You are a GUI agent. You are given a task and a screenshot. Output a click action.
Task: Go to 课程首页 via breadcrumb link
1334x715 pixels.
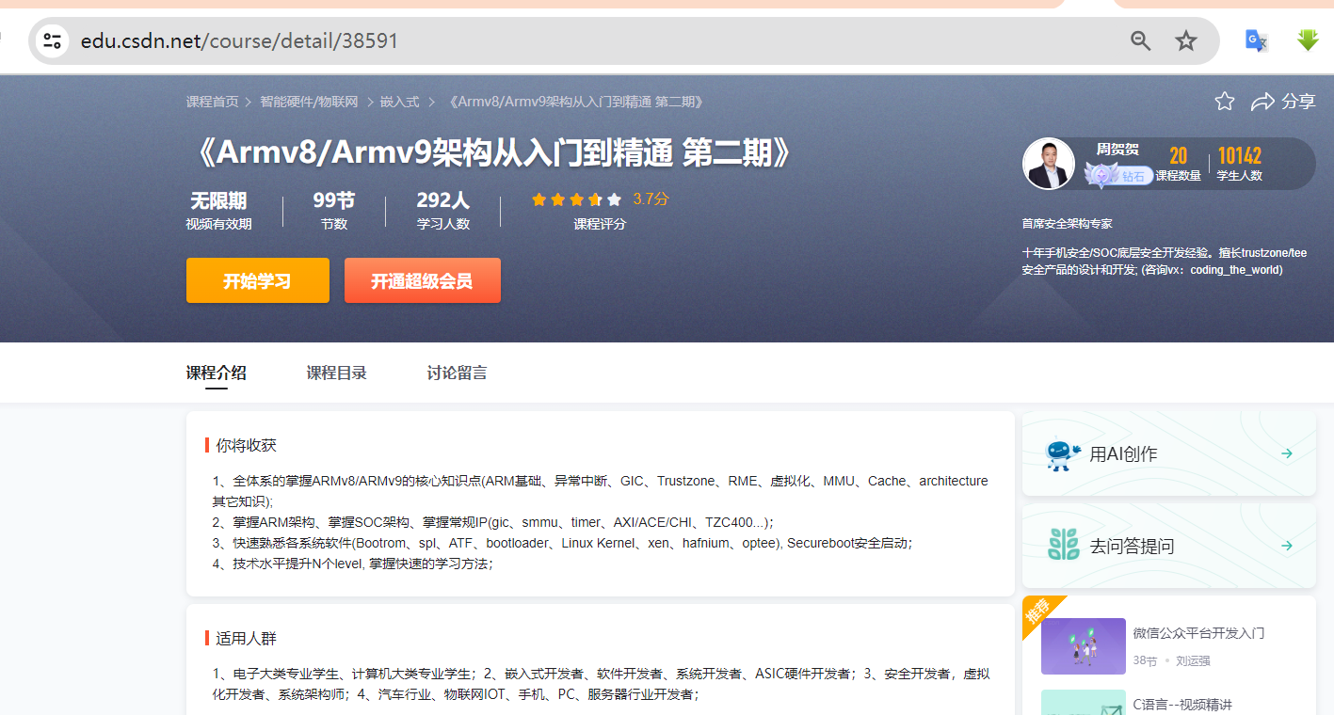point(213,101)
